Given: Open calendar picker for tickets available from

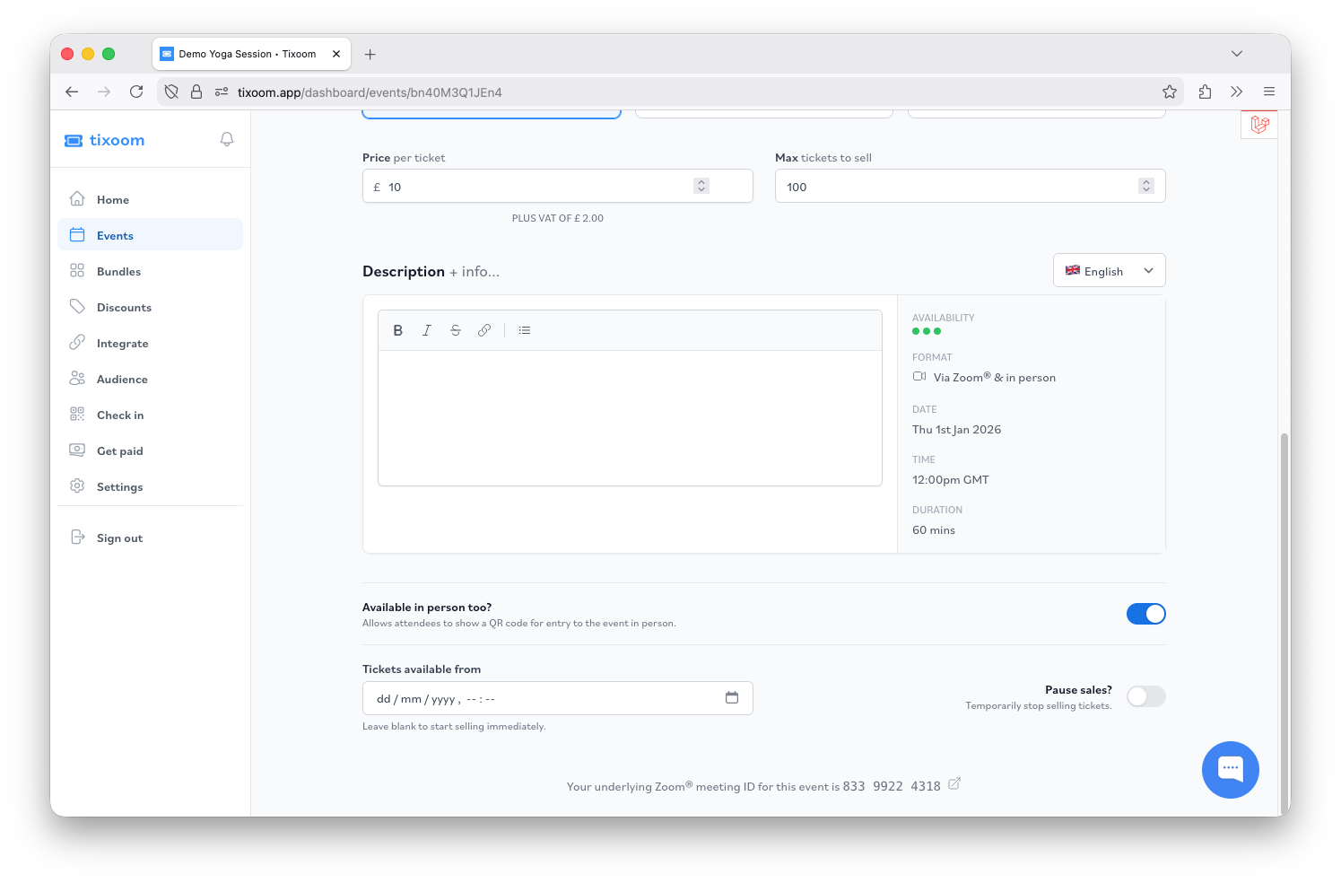Looking at the screenshot, I should 732,698.
